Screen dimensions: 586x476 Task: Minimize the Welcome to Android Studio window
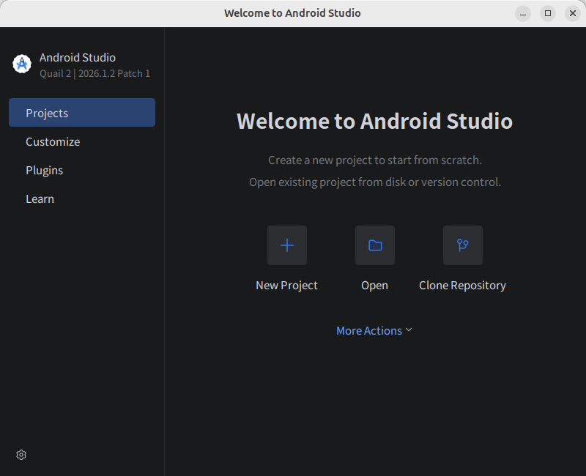523,13
